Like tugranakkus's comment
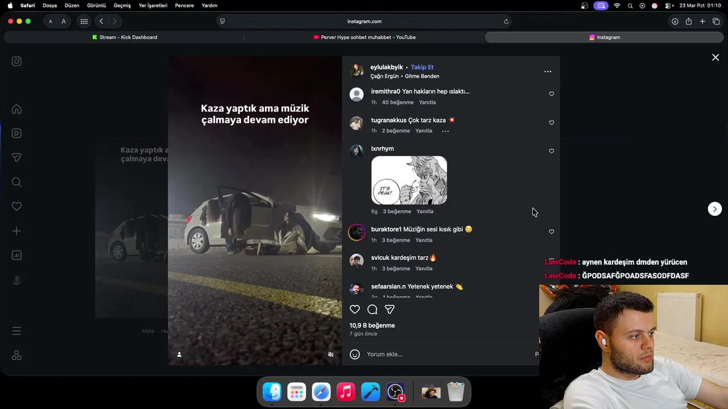Viewport: 728px width, 409px height. coord(551,123)
